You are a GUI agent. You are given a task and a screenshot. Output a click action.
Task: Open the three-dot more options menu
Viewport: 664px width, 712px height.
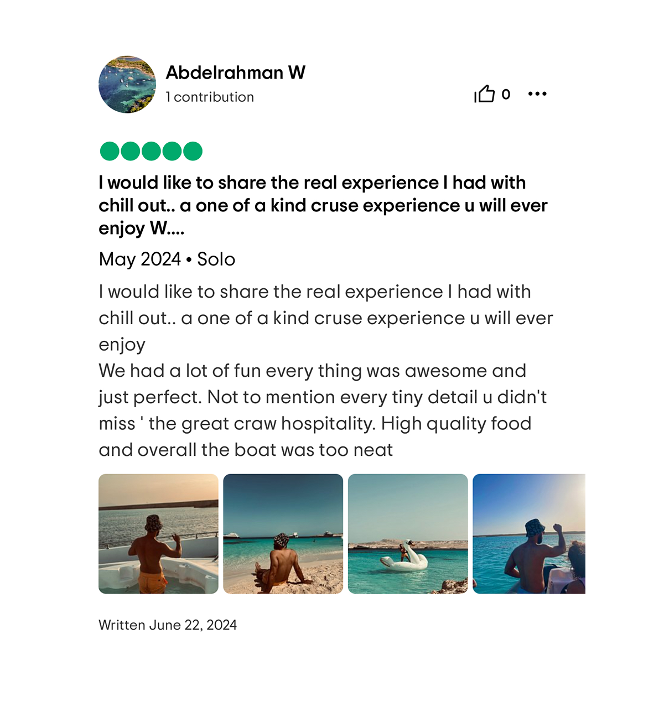tap(537, 94)
